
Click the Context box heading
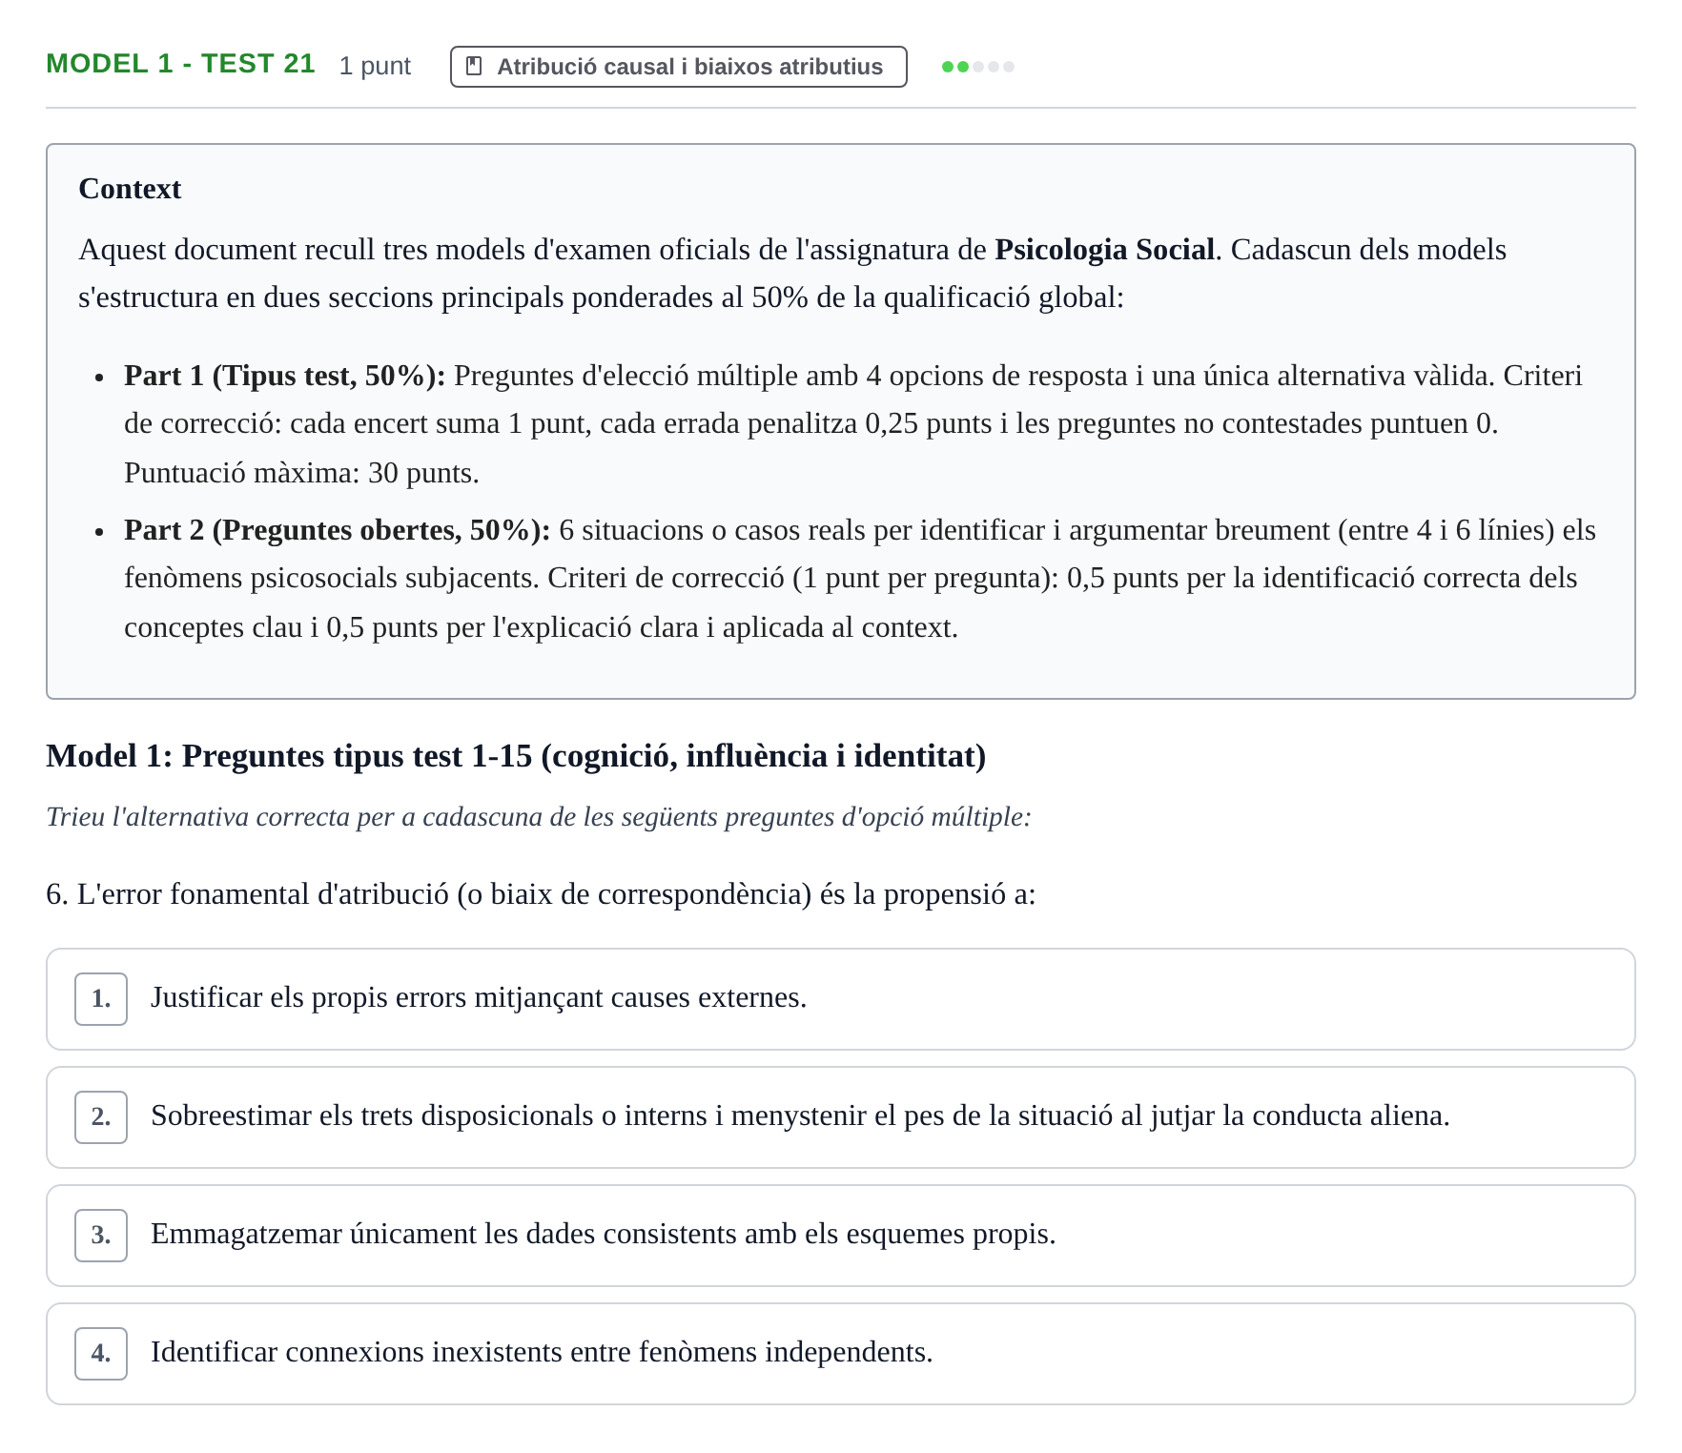(130, 189)
